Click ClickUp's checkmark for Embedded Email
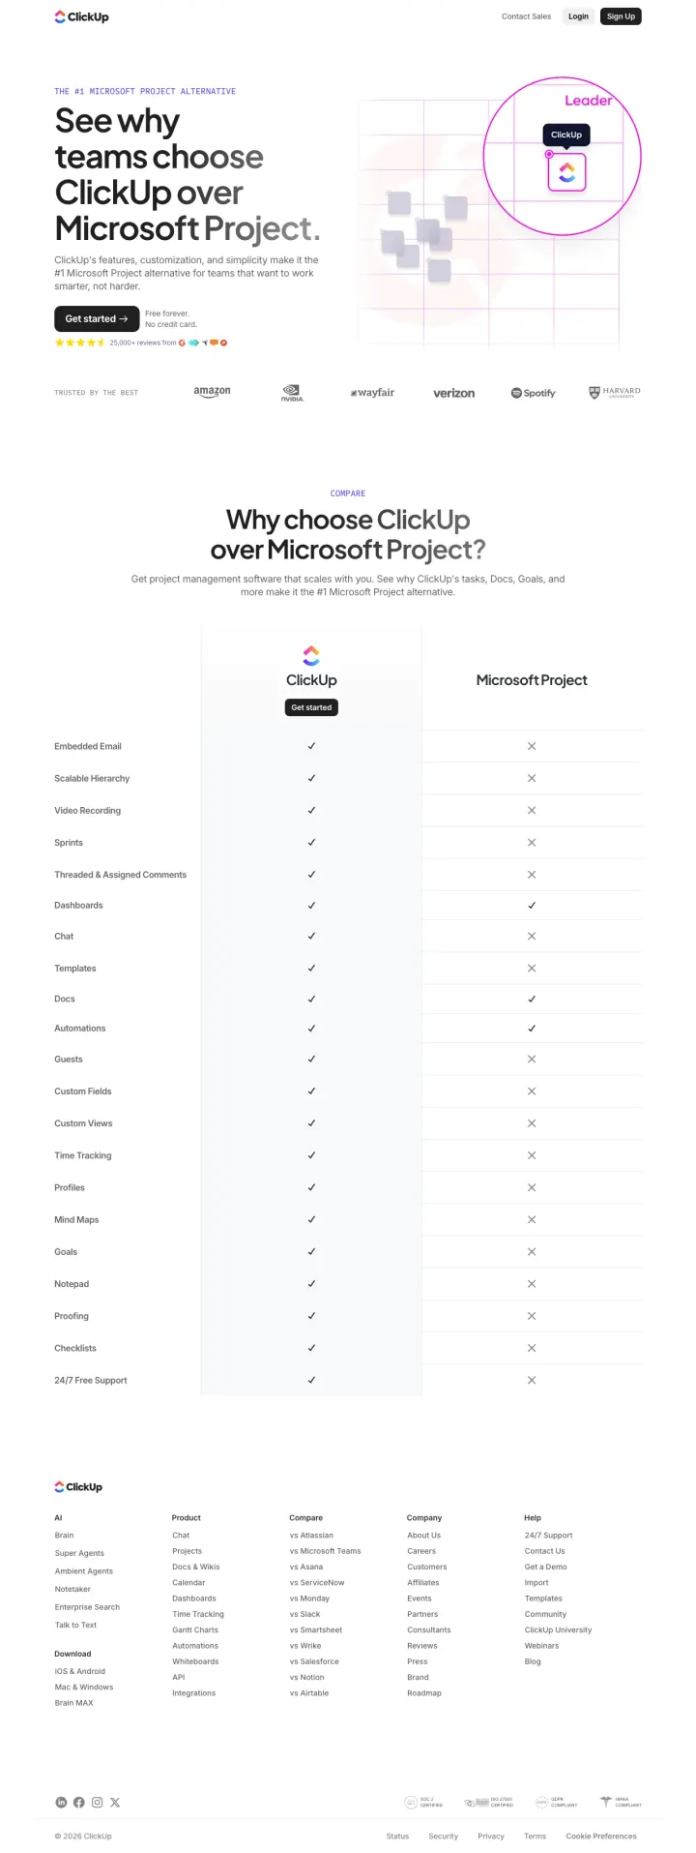The height and width of the screenshot is (1853, 696). pos(311,746)
